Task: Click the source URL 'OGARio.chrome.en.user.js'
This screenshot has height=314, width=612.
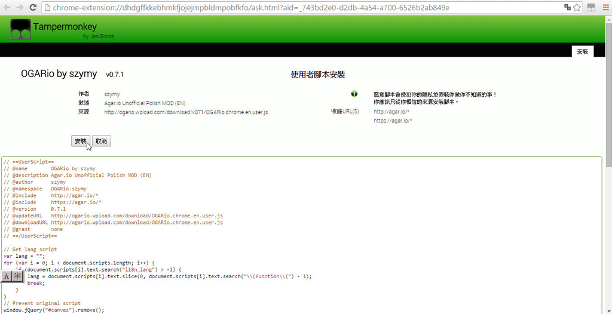Action: pyautogui.click(x=186, y=112)
